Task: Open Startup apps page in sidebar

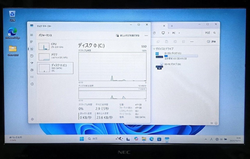Action: pyautogui.click(x=32, y=63)
